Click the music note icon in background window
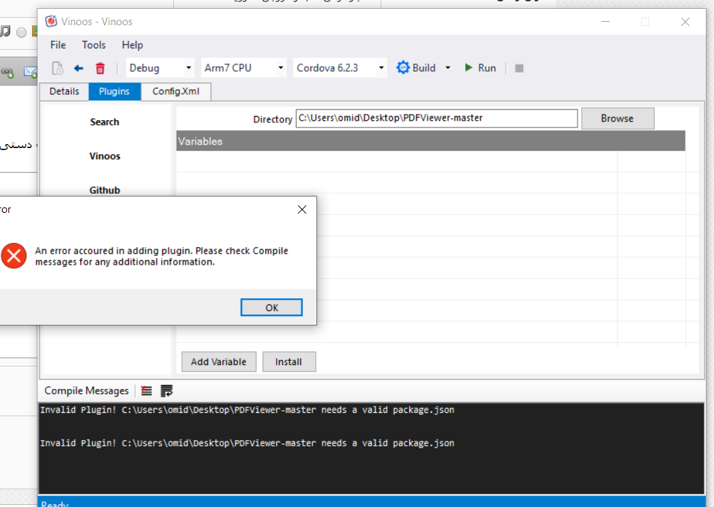Screen dimensions: 714x507 coord(5,31)
